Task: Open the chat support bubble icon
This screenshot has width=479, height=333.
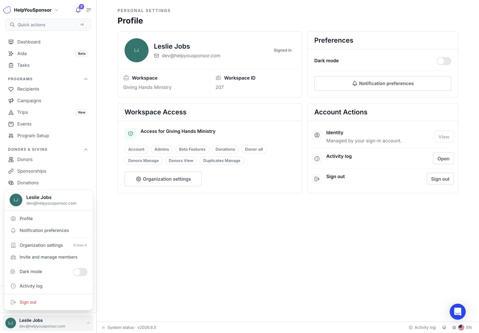Action: [458, 312]
